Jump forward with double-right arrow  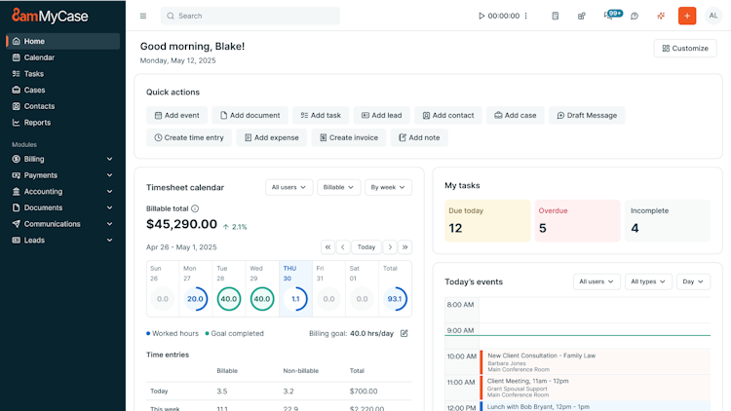[405, 247]
